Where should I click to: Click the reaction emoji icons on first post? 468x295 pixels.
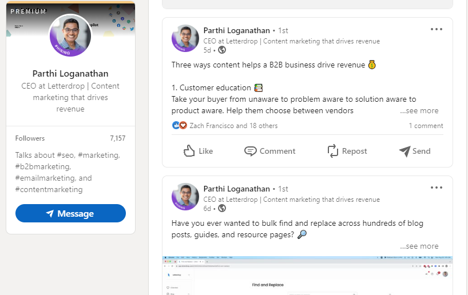[180, 125]
